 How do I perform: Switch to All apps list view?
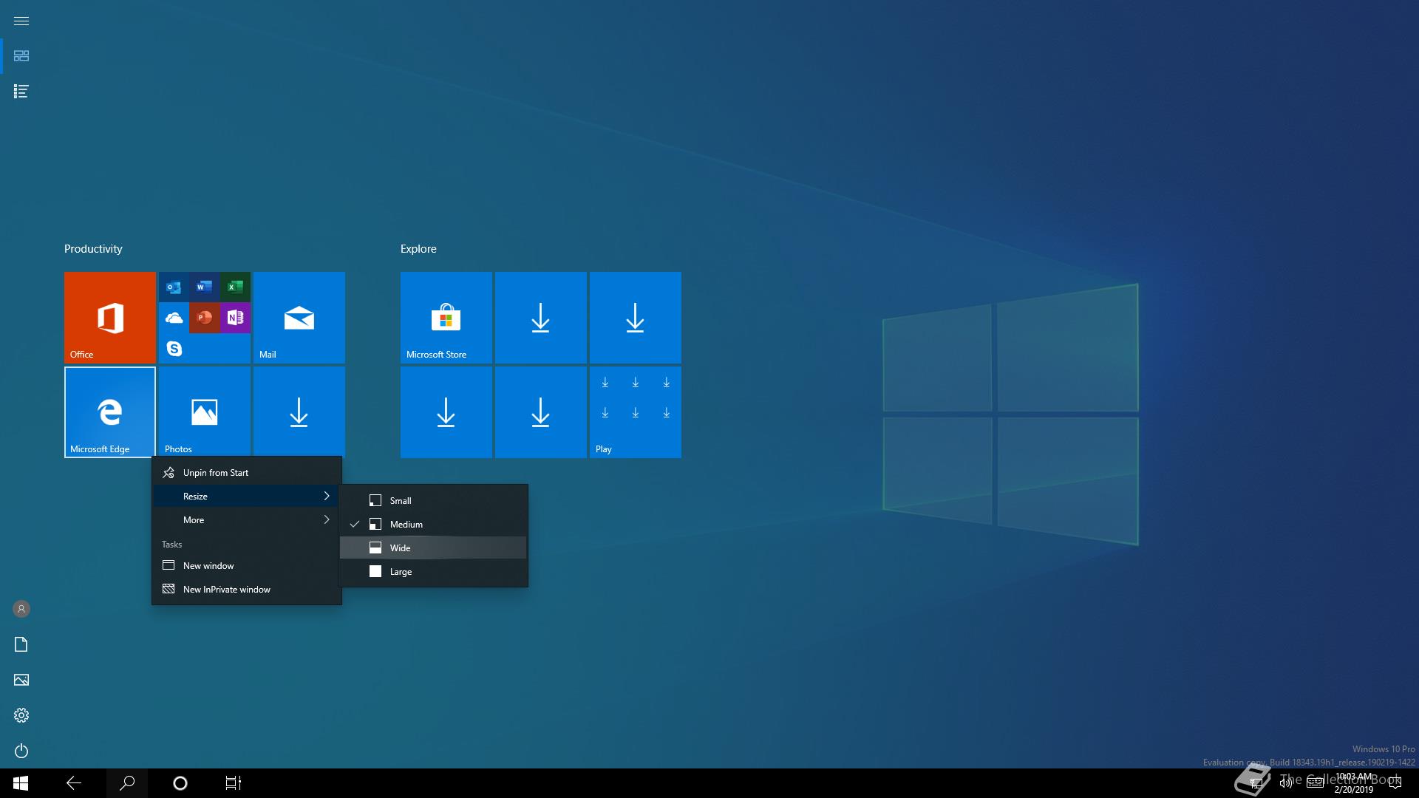click(21, 92)
